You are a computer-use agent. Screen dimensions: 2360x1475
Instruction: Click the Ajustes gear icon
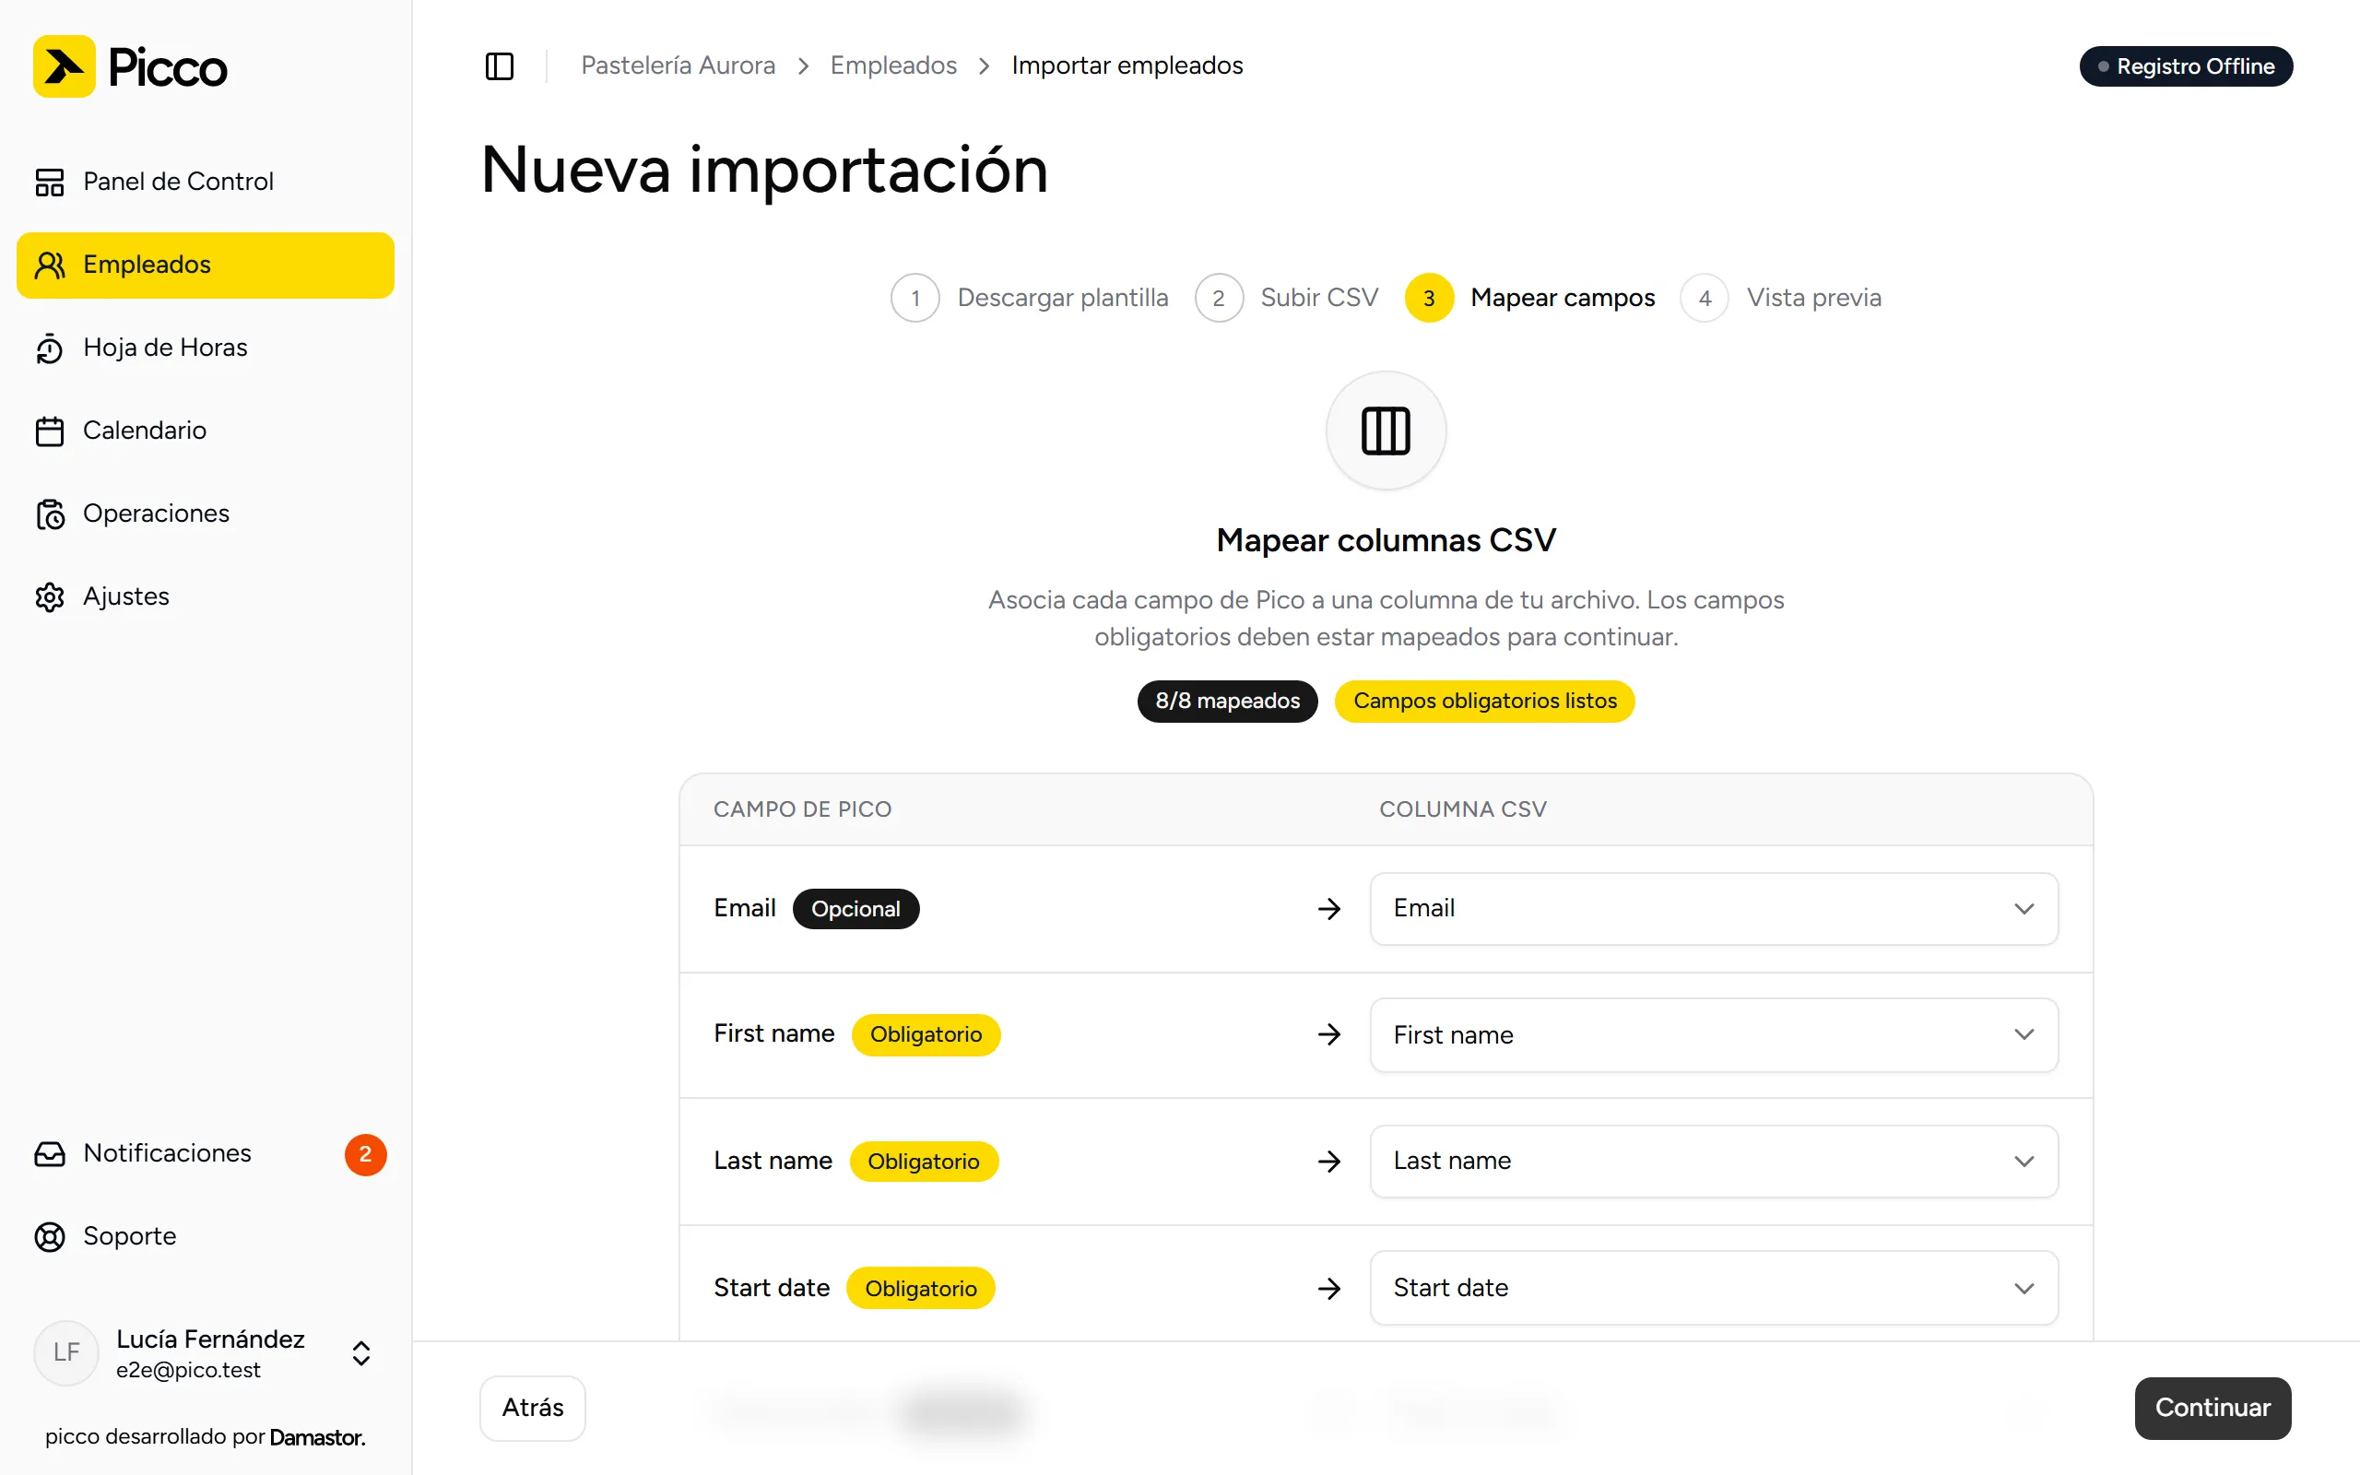pyautogui.click(x=50, y=597)
